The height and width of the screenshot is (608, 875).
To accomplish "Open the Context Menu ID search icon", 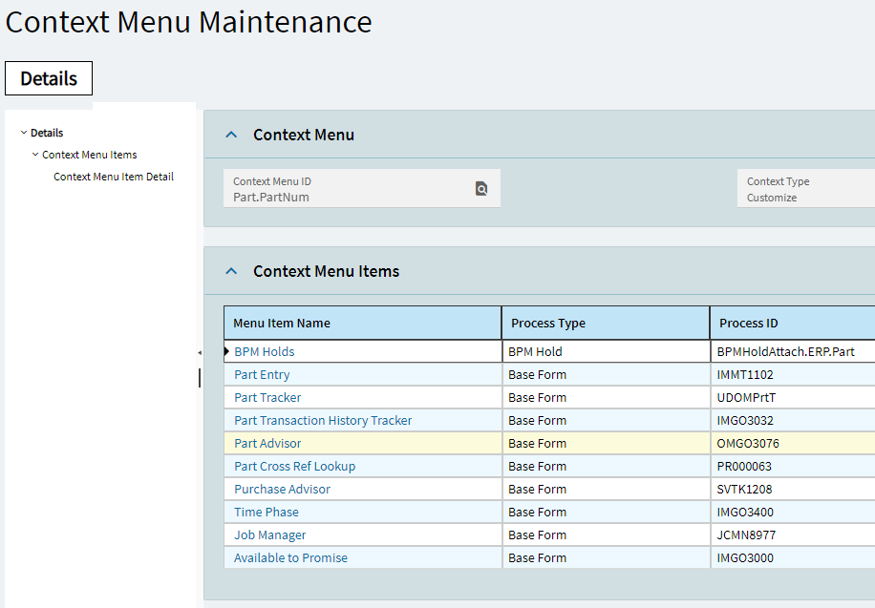I will pyautogui.click(x=481, y=189).
